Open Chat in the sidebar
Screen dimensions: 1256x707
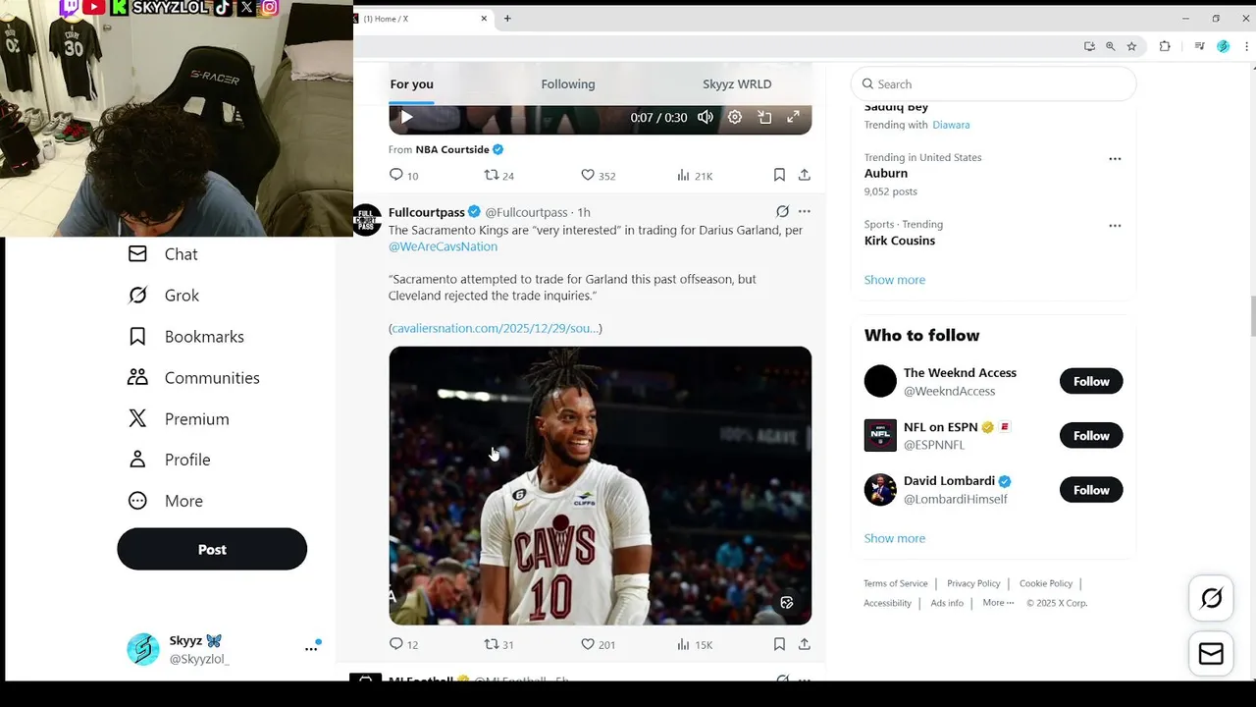(163, 254)
